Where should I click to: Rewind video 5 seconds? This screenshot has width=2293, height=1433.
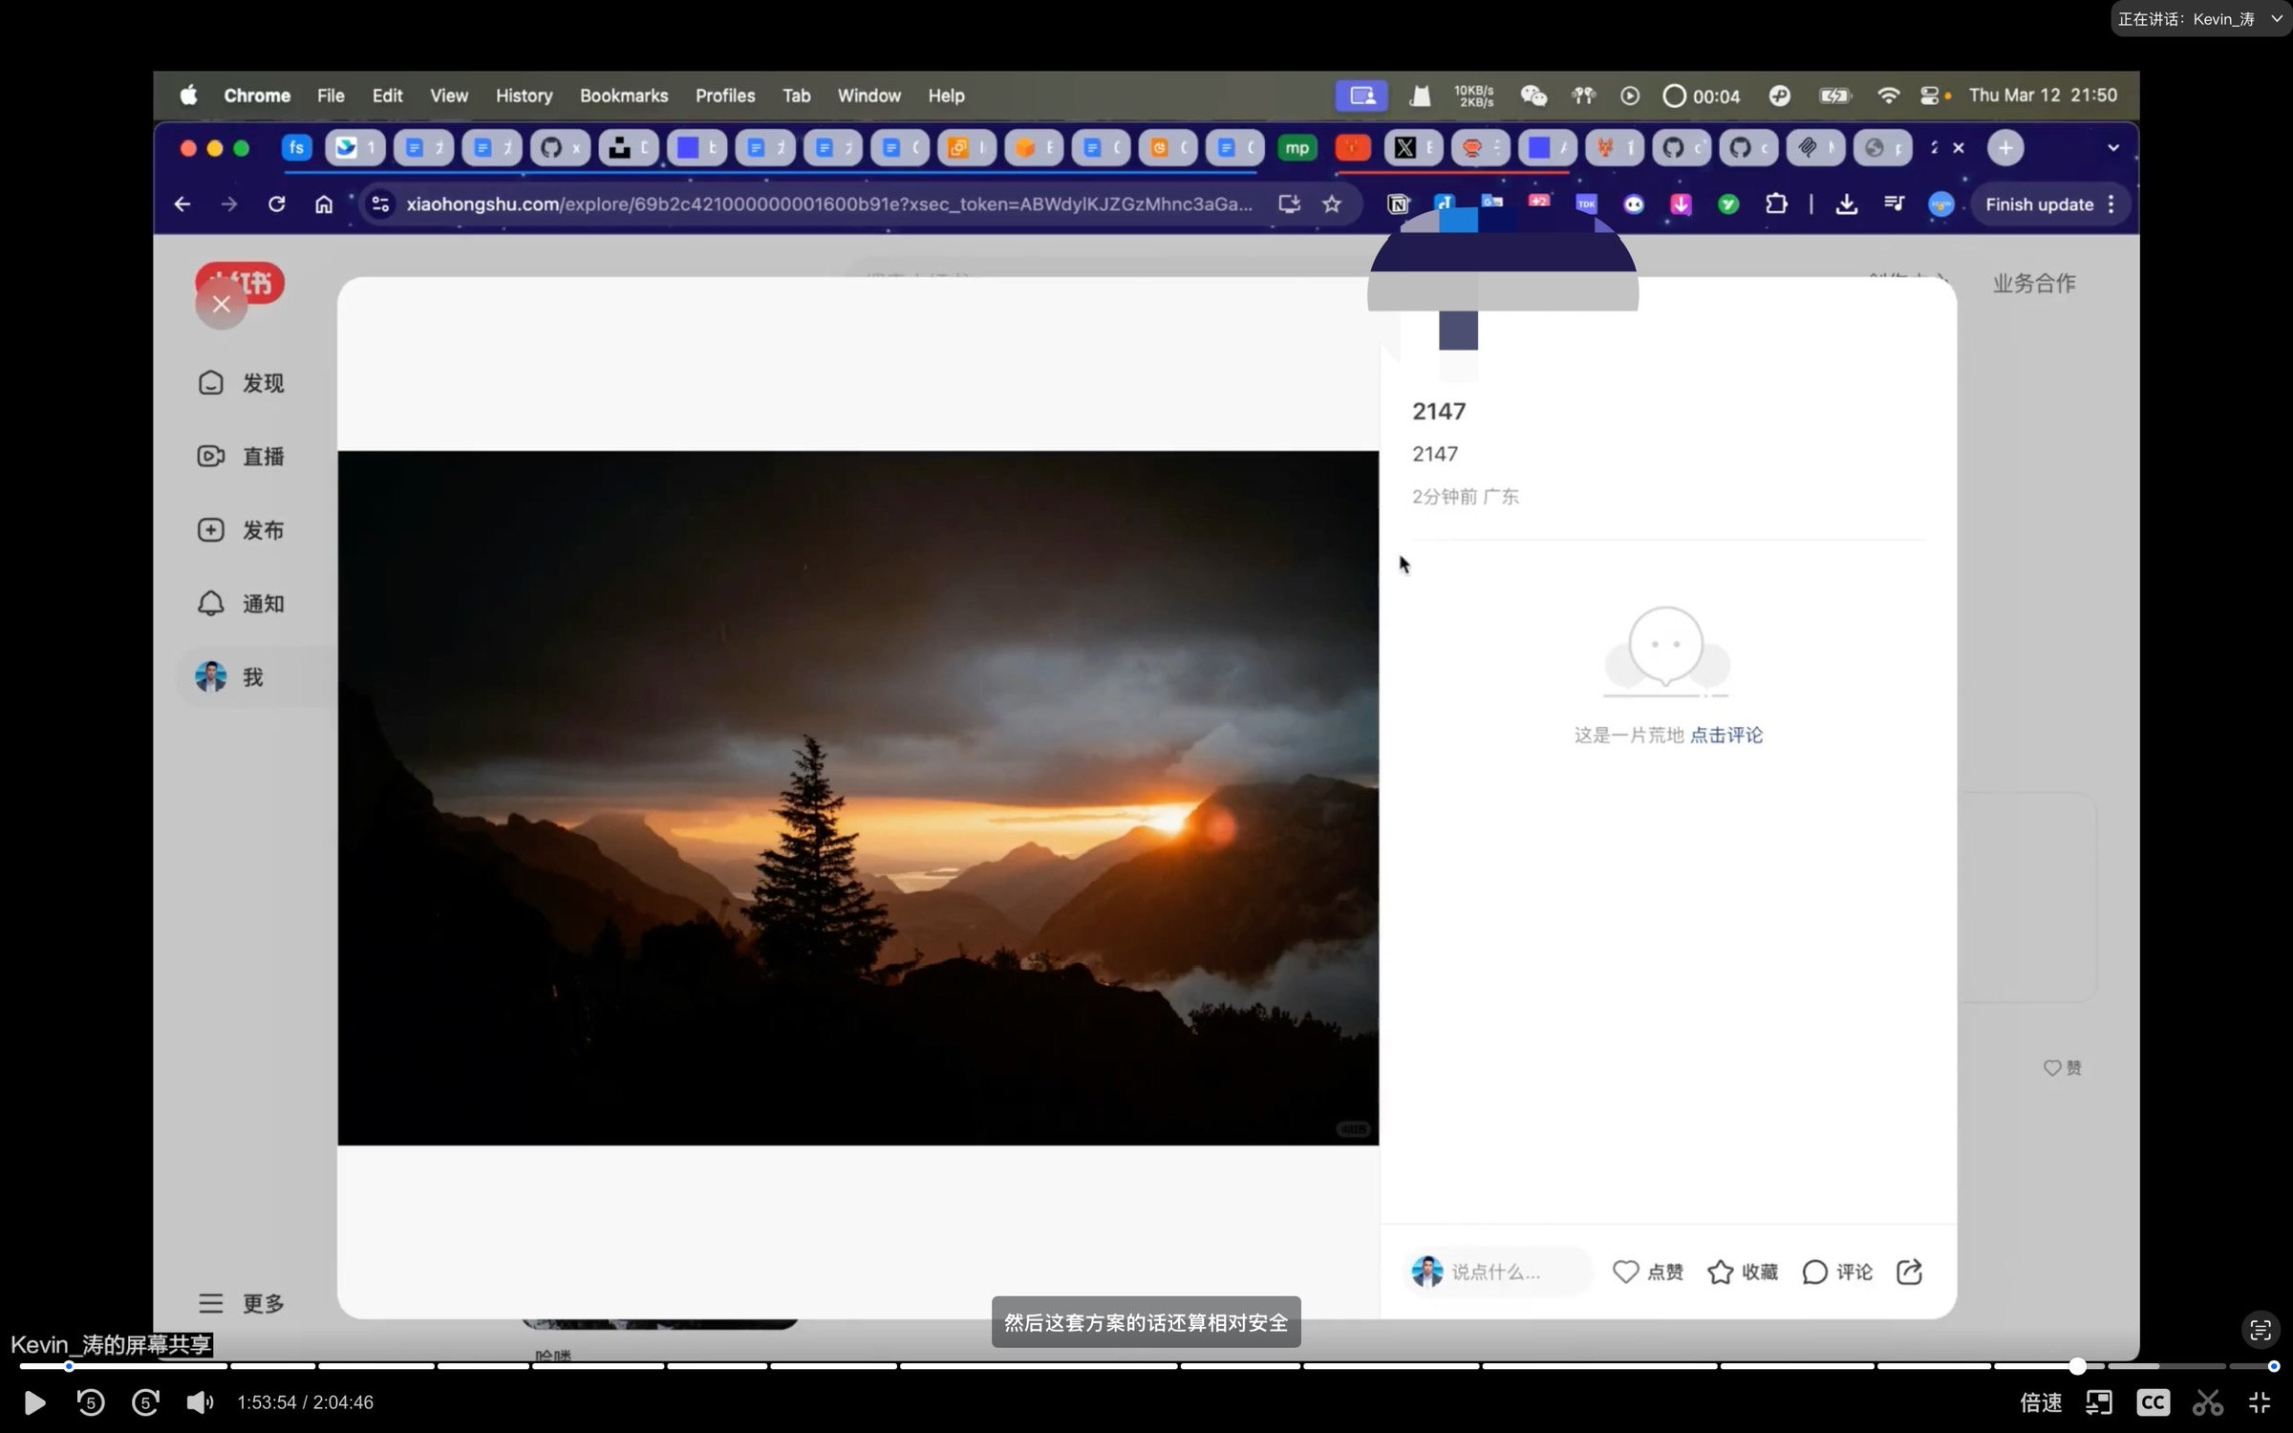[91, 1402]
